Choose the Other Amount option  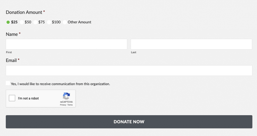point(65,22)
